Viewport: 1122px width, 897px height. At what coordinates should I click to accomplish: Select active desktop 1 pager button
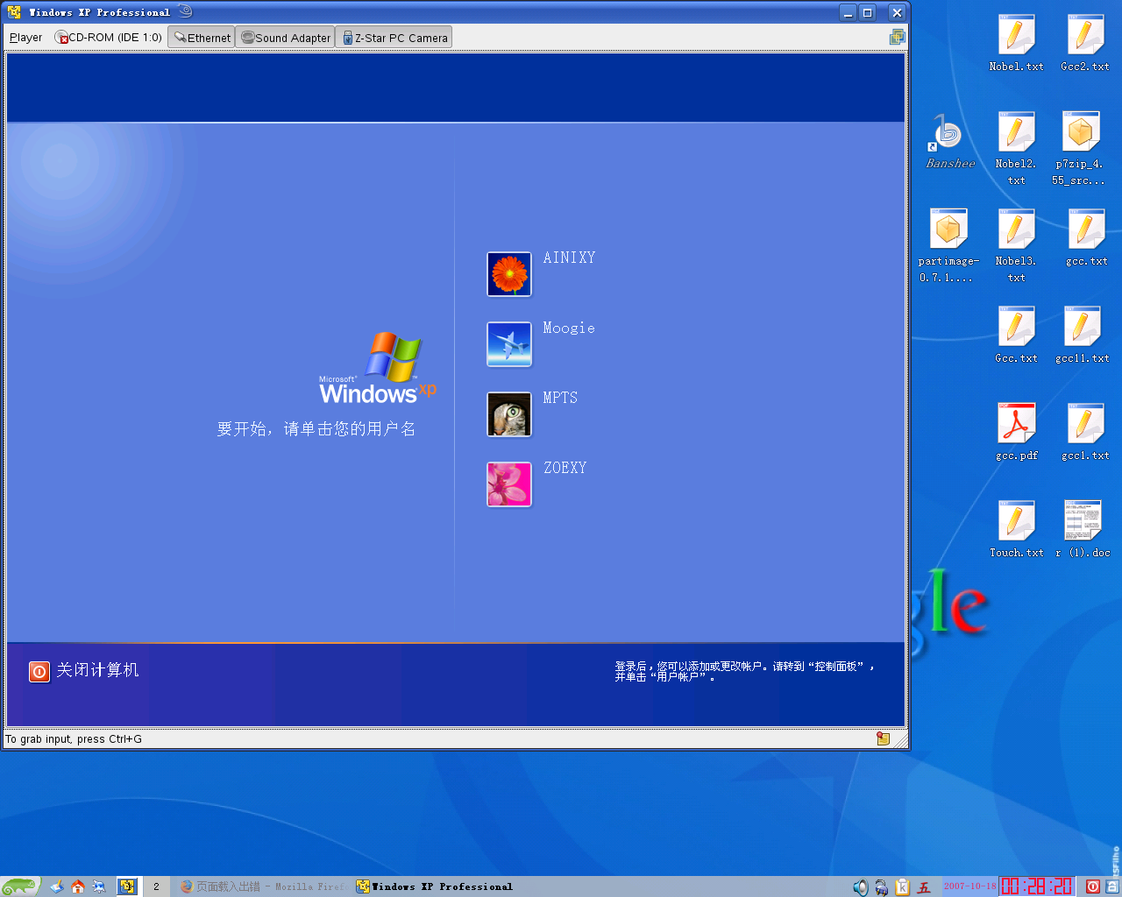point(128,886)
